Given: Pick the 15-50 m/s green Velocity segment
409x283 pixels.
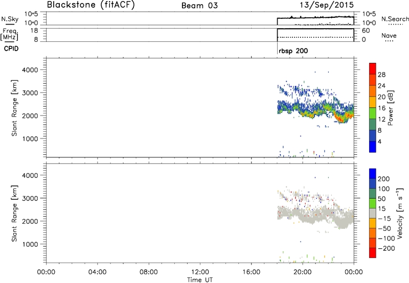Looking at the screenshot, I should tap(373, 203).
